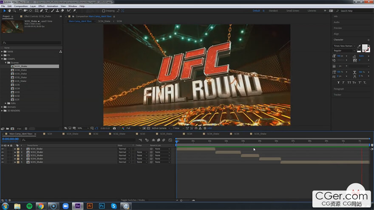Image resolution: width=374 pixels, height=210 pixels.
Task: Hide the SC01_Shake layer eye
Action: pos(3,149)
